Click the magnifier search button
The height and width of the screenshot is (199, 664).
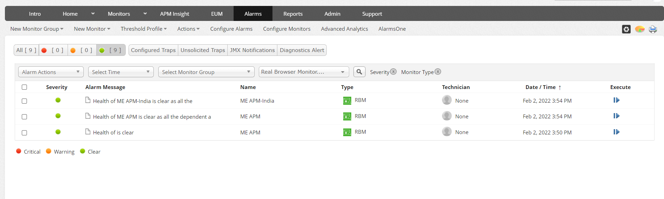(x=359, y=72)
